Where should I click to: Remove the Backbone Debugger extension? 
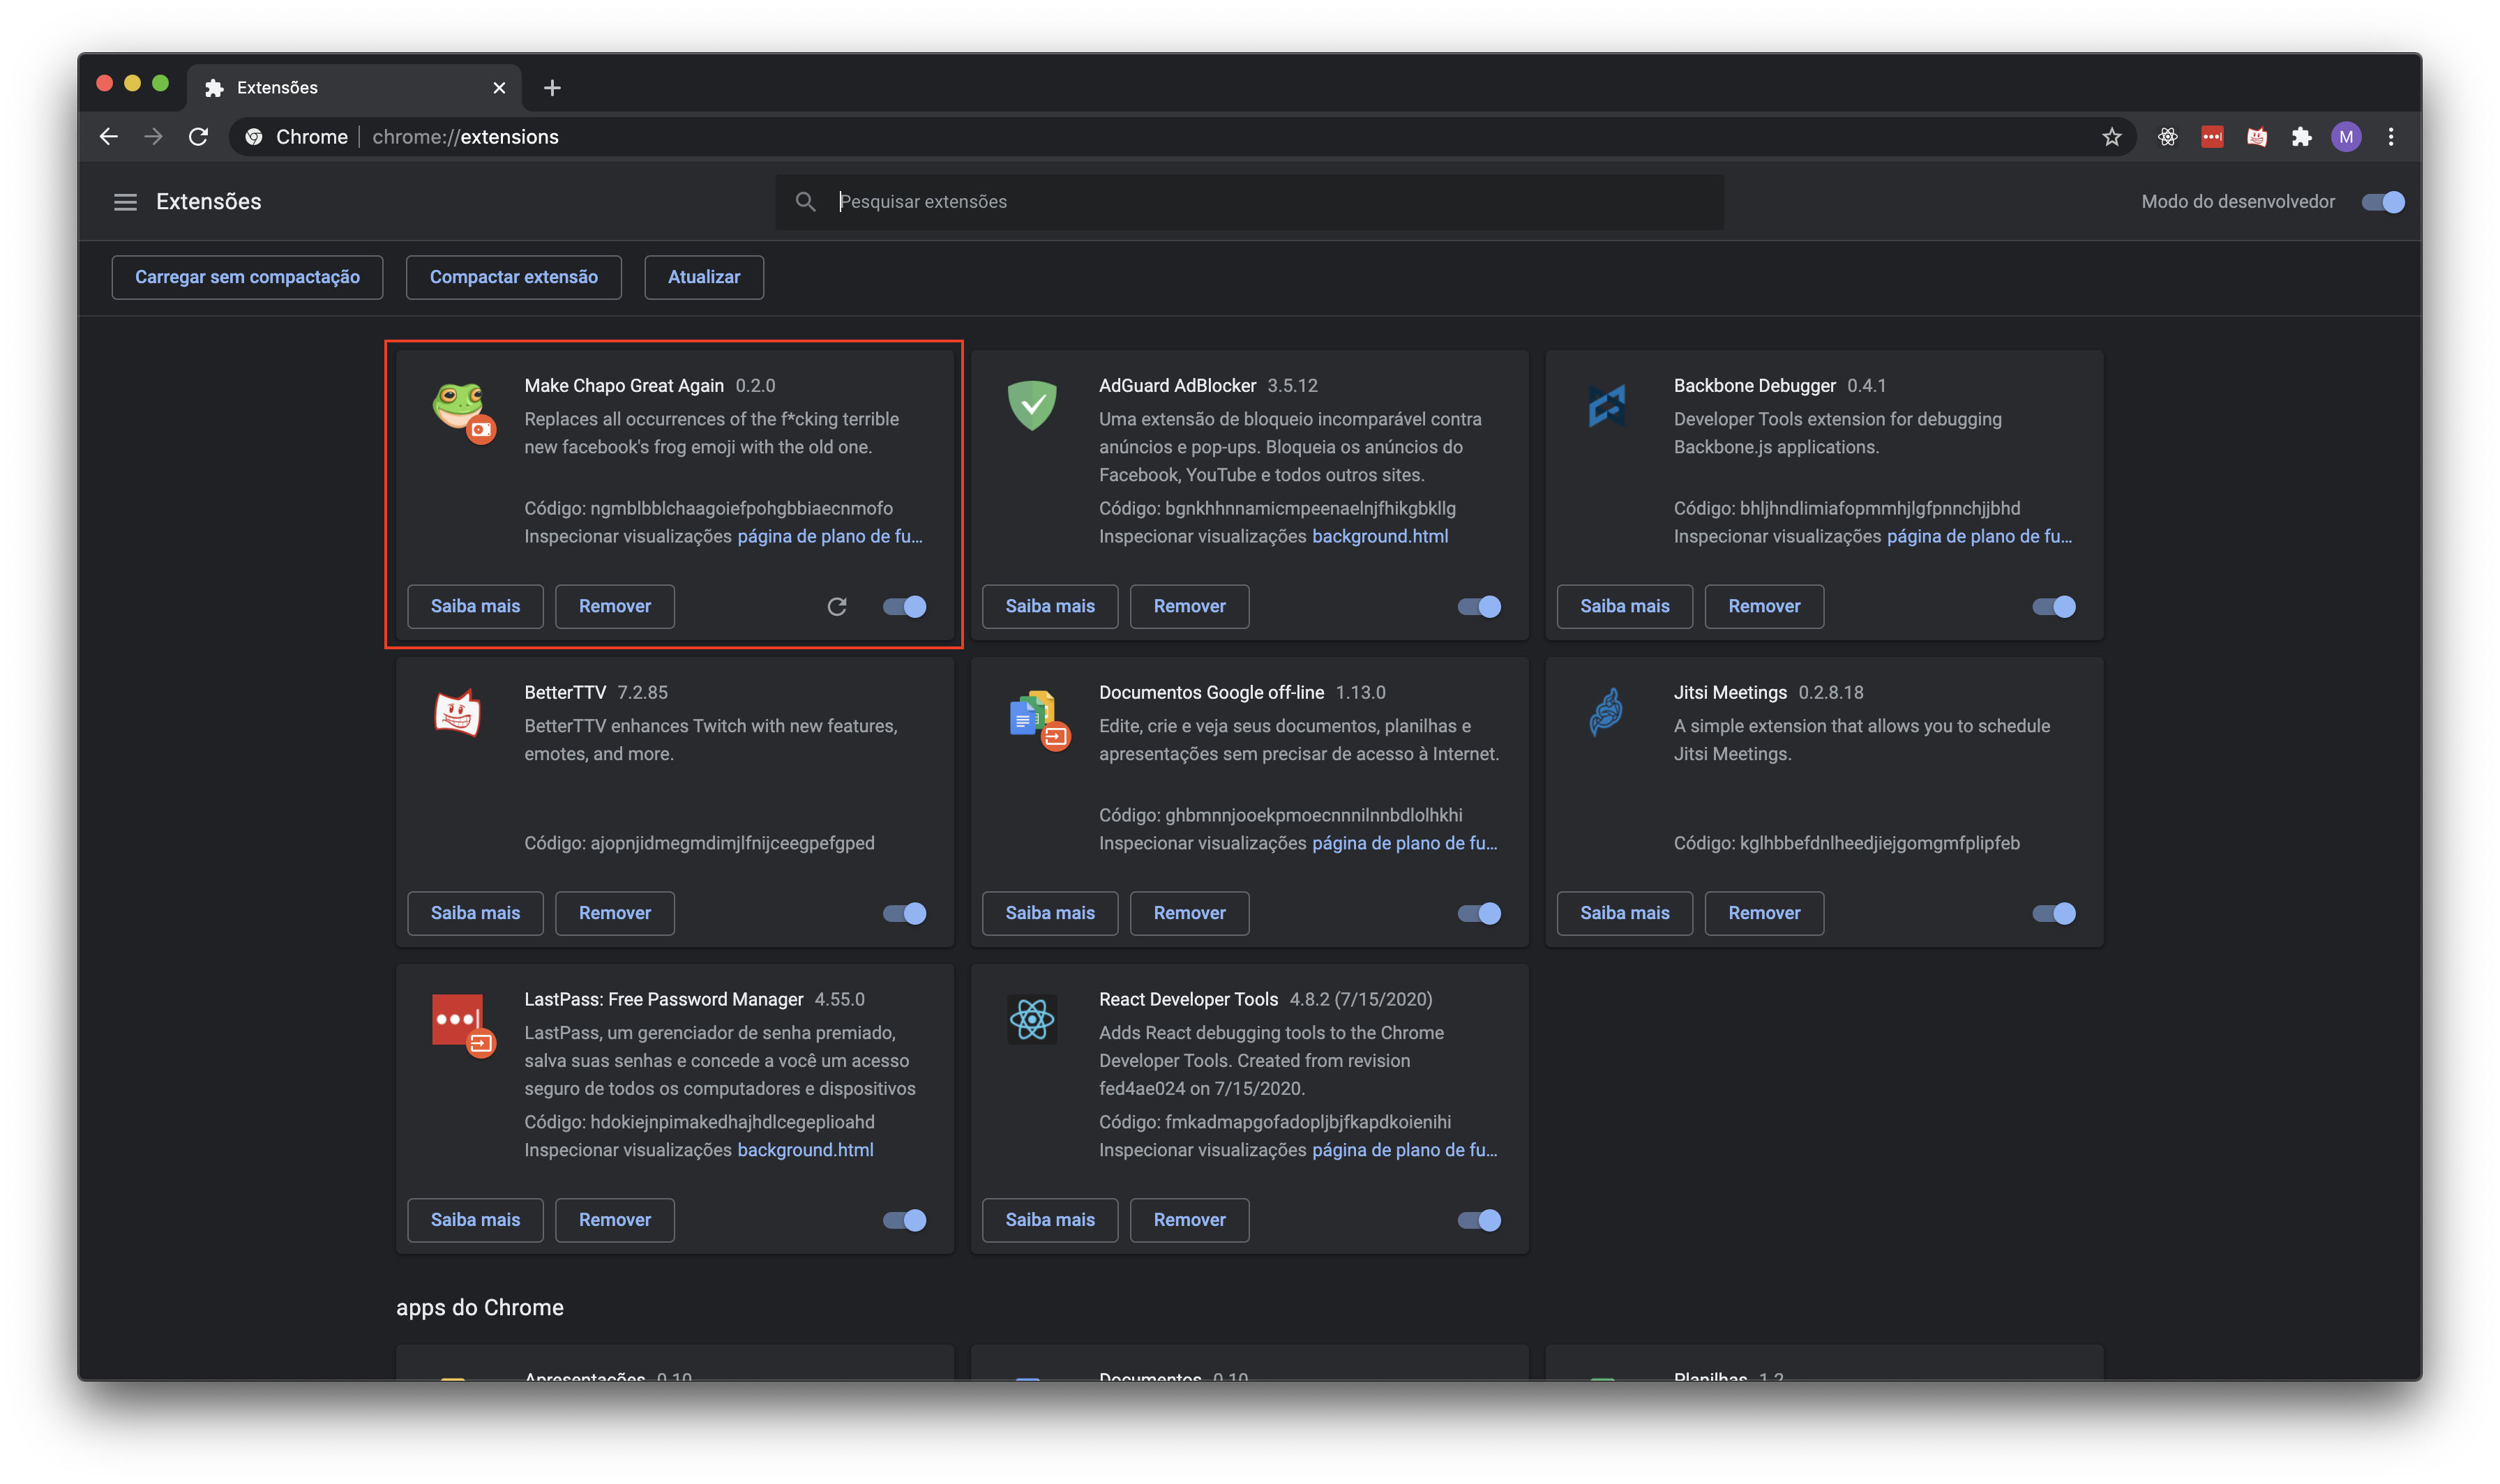pyautogui.click(x=1763, y=606)
